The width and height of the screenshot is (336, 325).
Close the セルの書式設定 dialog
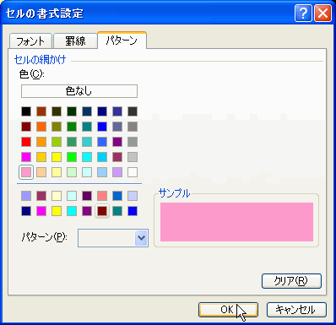pos(322,14)
